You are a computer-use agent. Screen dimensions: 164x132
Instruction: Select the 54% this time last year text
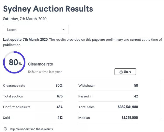click(x=45, y=72)
